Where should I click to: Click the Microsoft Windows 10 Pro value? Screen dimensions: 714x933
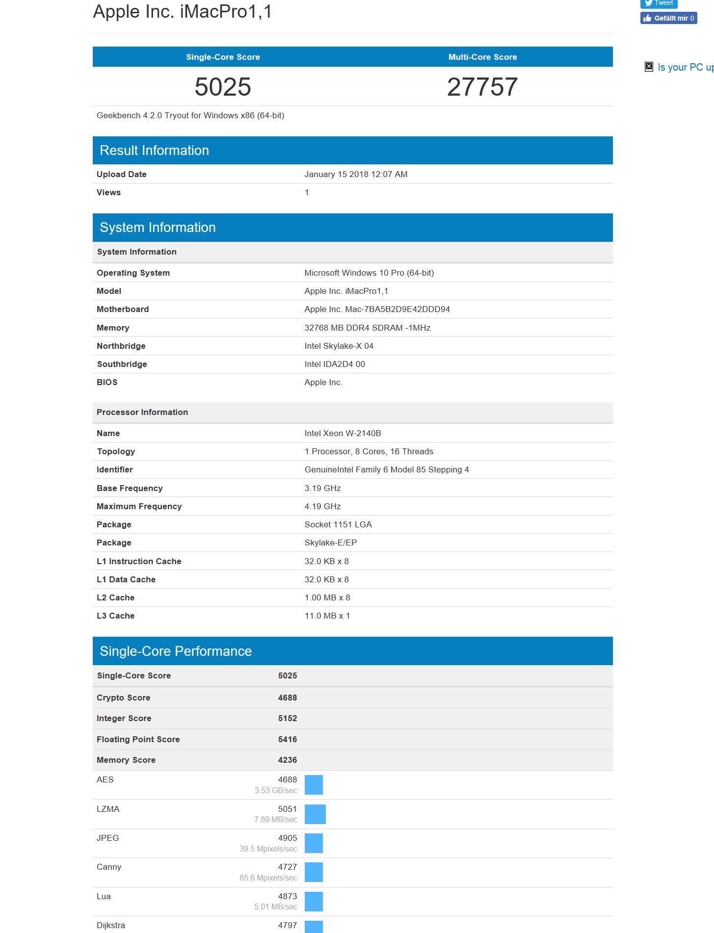(x=369, y=273)
